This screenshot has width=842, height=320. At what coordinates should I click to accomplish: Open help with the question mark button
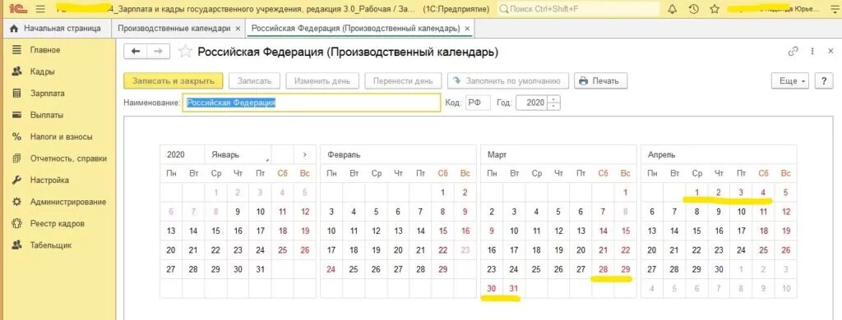click(824, 81)
